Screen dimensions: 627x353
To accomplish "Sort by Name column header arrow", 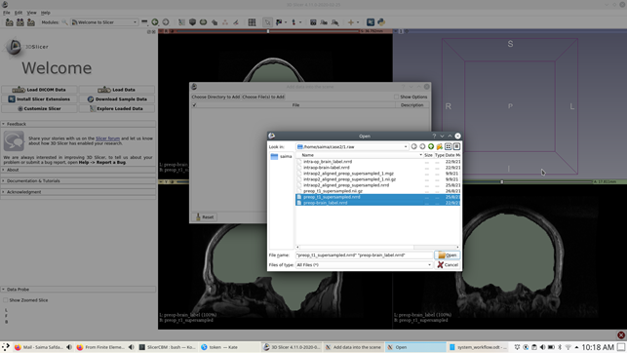I will coord(420,155).
